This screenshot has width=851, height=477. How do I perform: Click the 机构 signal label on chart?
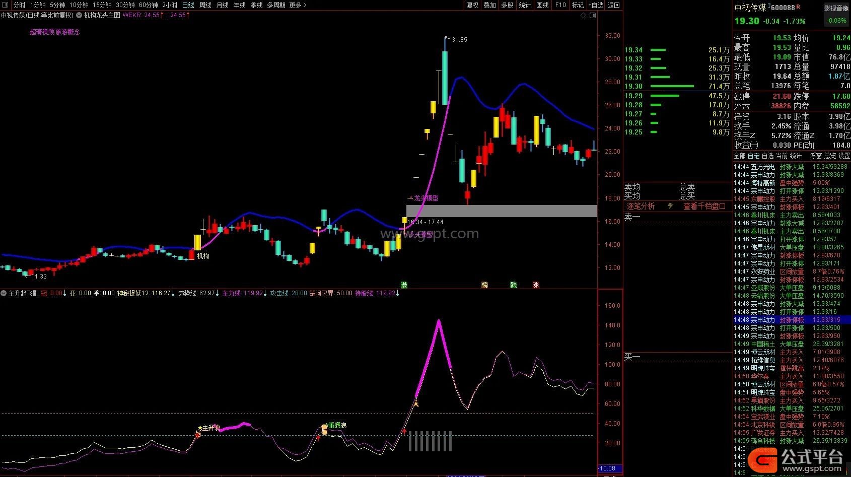pos(203,256)
